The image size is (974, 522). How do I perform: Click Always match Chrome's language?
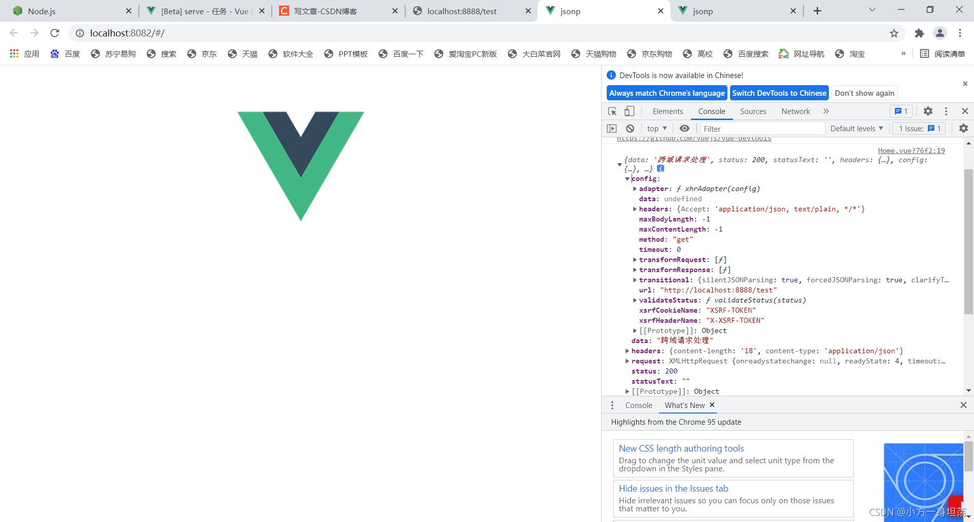tap(667, 93)
